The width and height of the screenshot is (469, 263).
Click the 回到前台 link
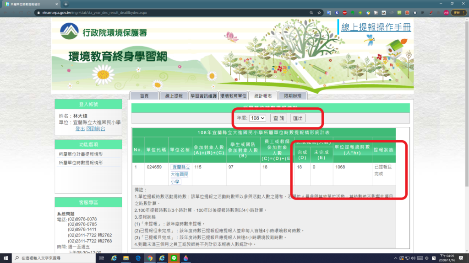tap(96, 128)
